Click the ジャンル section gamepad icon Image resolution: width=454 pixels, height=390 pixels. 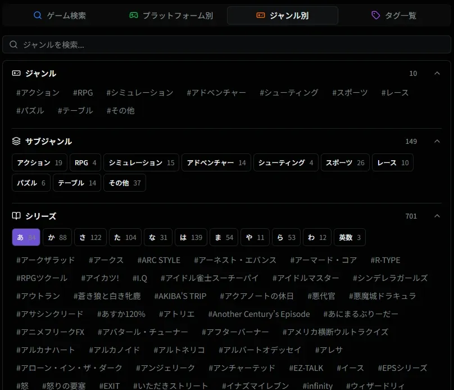pyautogui.click(x=16, y=73)
